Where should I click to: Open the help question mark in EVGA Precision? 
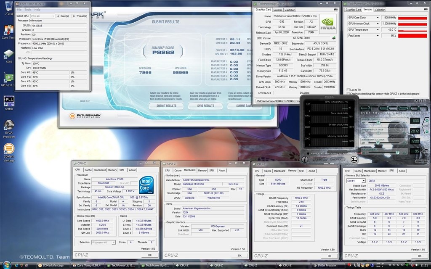point(416,101)
